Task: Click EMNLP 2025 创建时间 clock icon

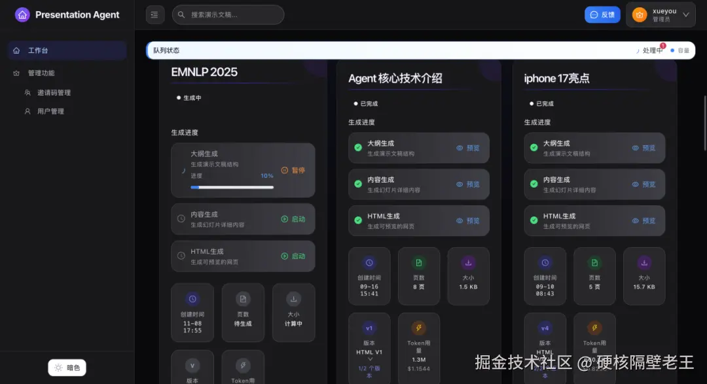Action: (x=192, y=299)
